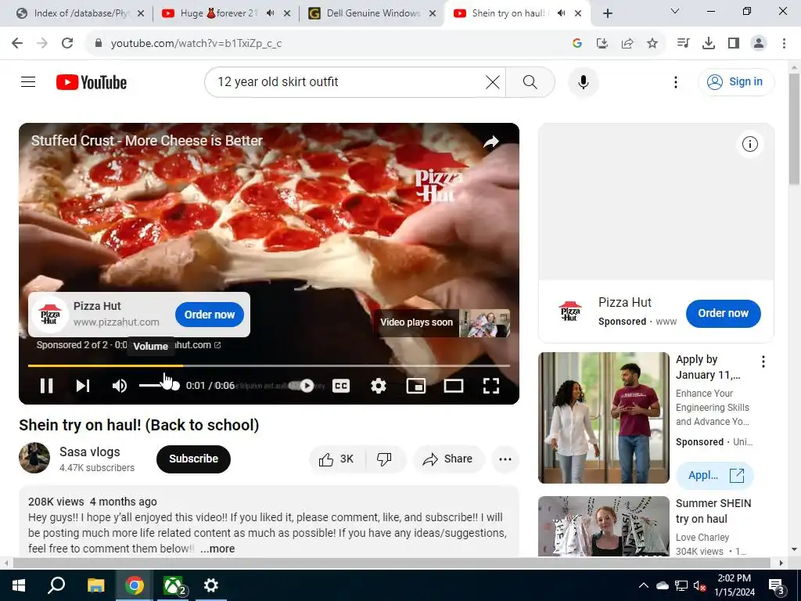Click the Sign in button

[736, 81]
